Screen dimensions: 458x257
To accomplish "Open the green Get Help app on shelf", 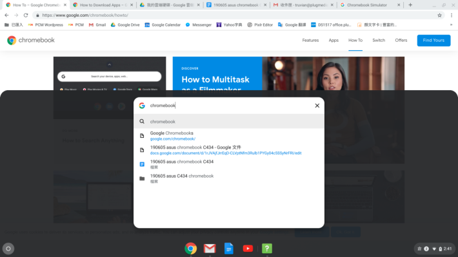I will click(267, 249).
